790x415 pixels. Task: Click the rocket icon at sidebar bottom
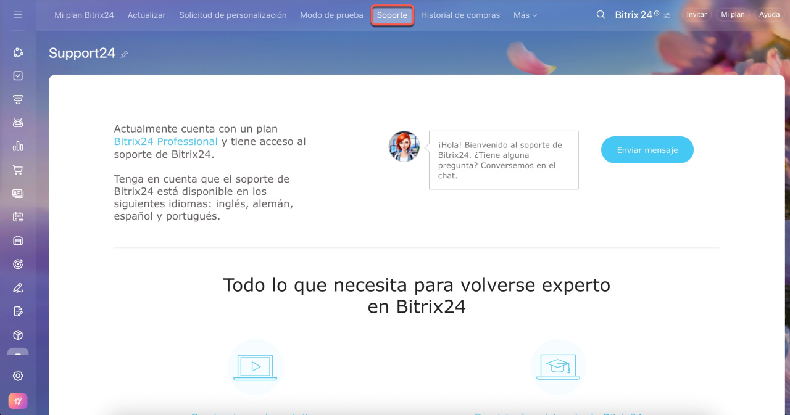18,401
